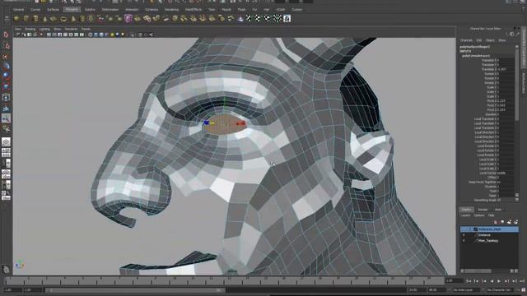Activate the Soft Modification tool
The image size is (527, 296).
[6, 108]
